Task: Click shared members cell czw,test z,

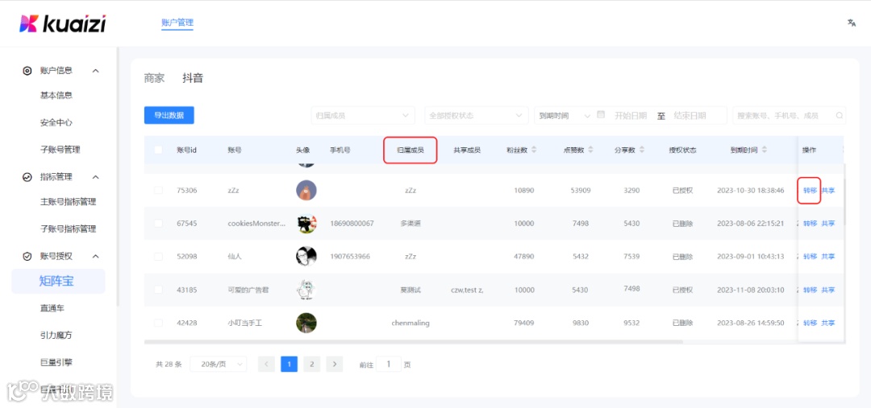Action: point(467,290)
